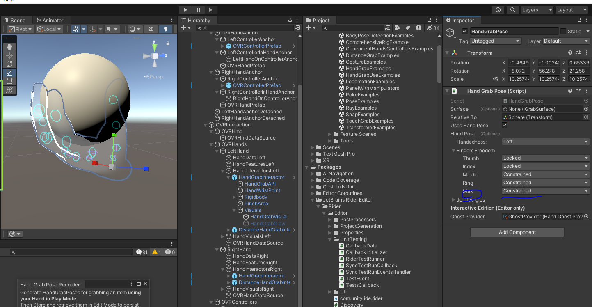The height and width of the screenshot is (307, 592).
Task: Select the Hand view tool in Scene
Action: click(9, 47)
